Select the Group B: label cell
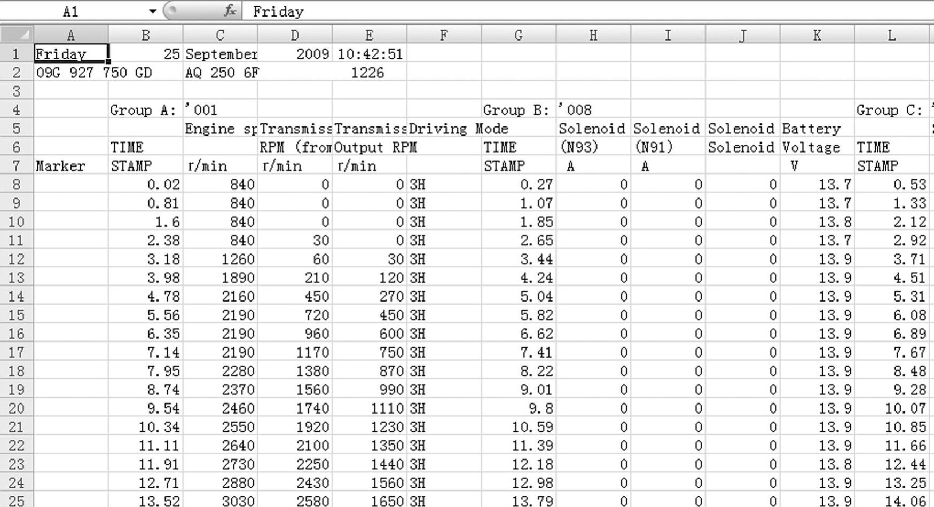The height and width of the screenshot is (507, 934). (519, 110)
